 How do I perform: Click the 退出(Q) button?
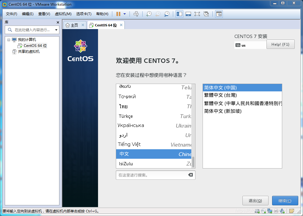pyautogui.click(x=255, y=201)
